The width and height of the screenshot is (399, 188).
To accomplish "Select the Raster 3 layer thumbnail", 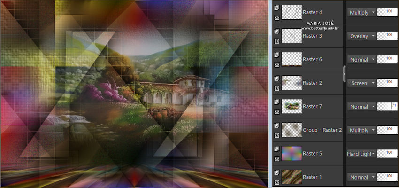I will (x=292, y=36).
